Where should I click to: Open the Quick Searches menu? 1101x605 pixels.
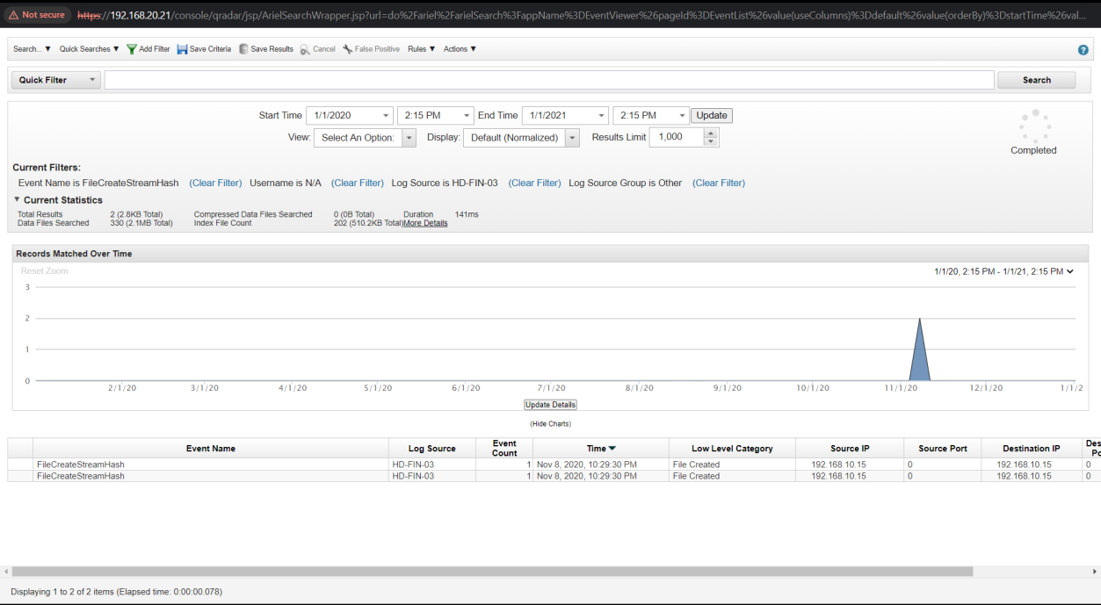click(x=89, y=49)
